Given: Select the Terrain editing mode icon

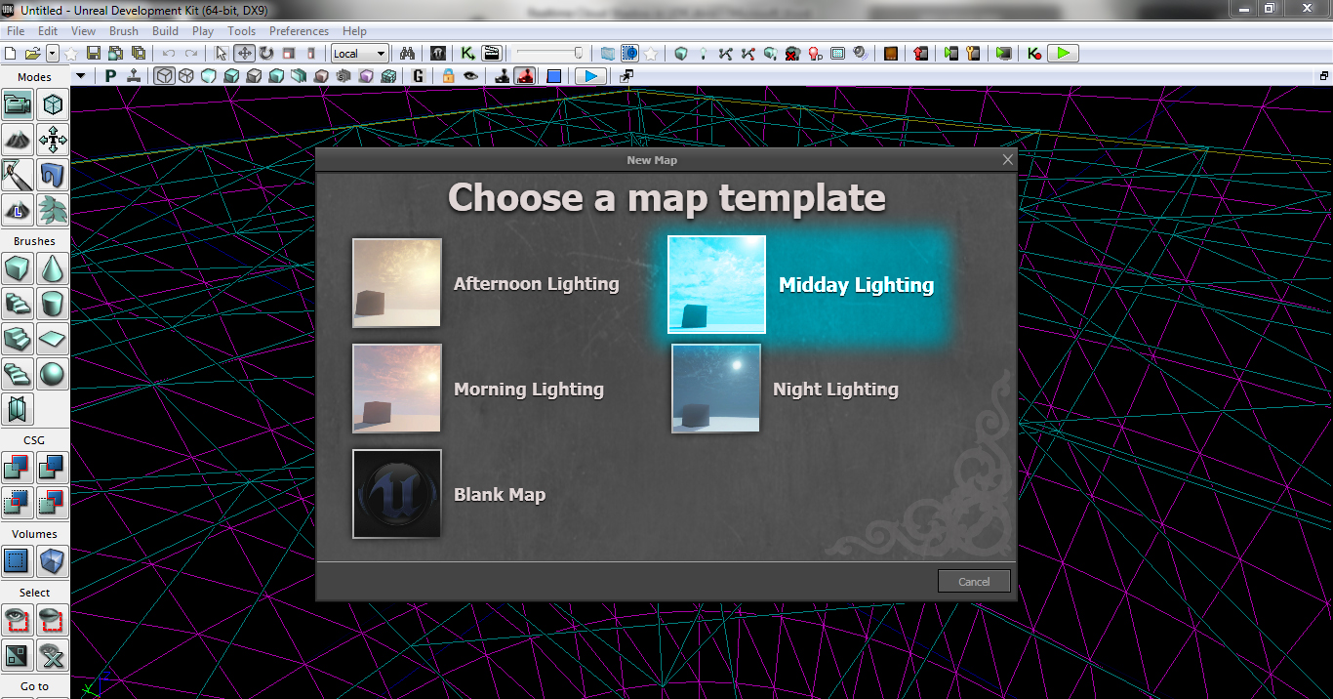Looking at the screenshot, I should (x=19, y=140).
